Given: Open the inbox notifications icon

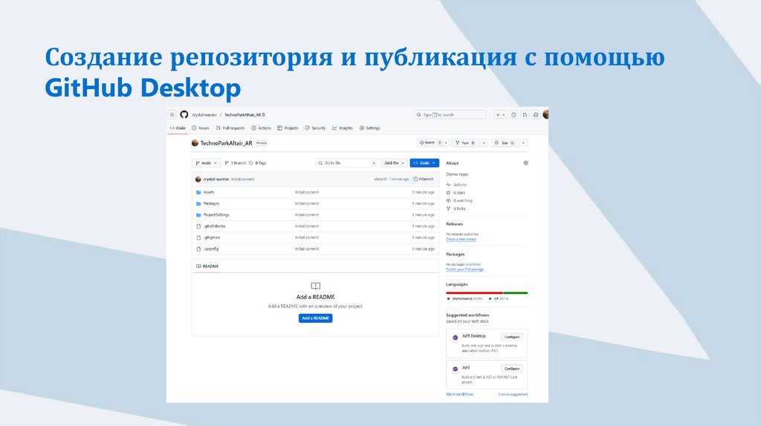Looking at the screenshot, I should pos(536,115).
